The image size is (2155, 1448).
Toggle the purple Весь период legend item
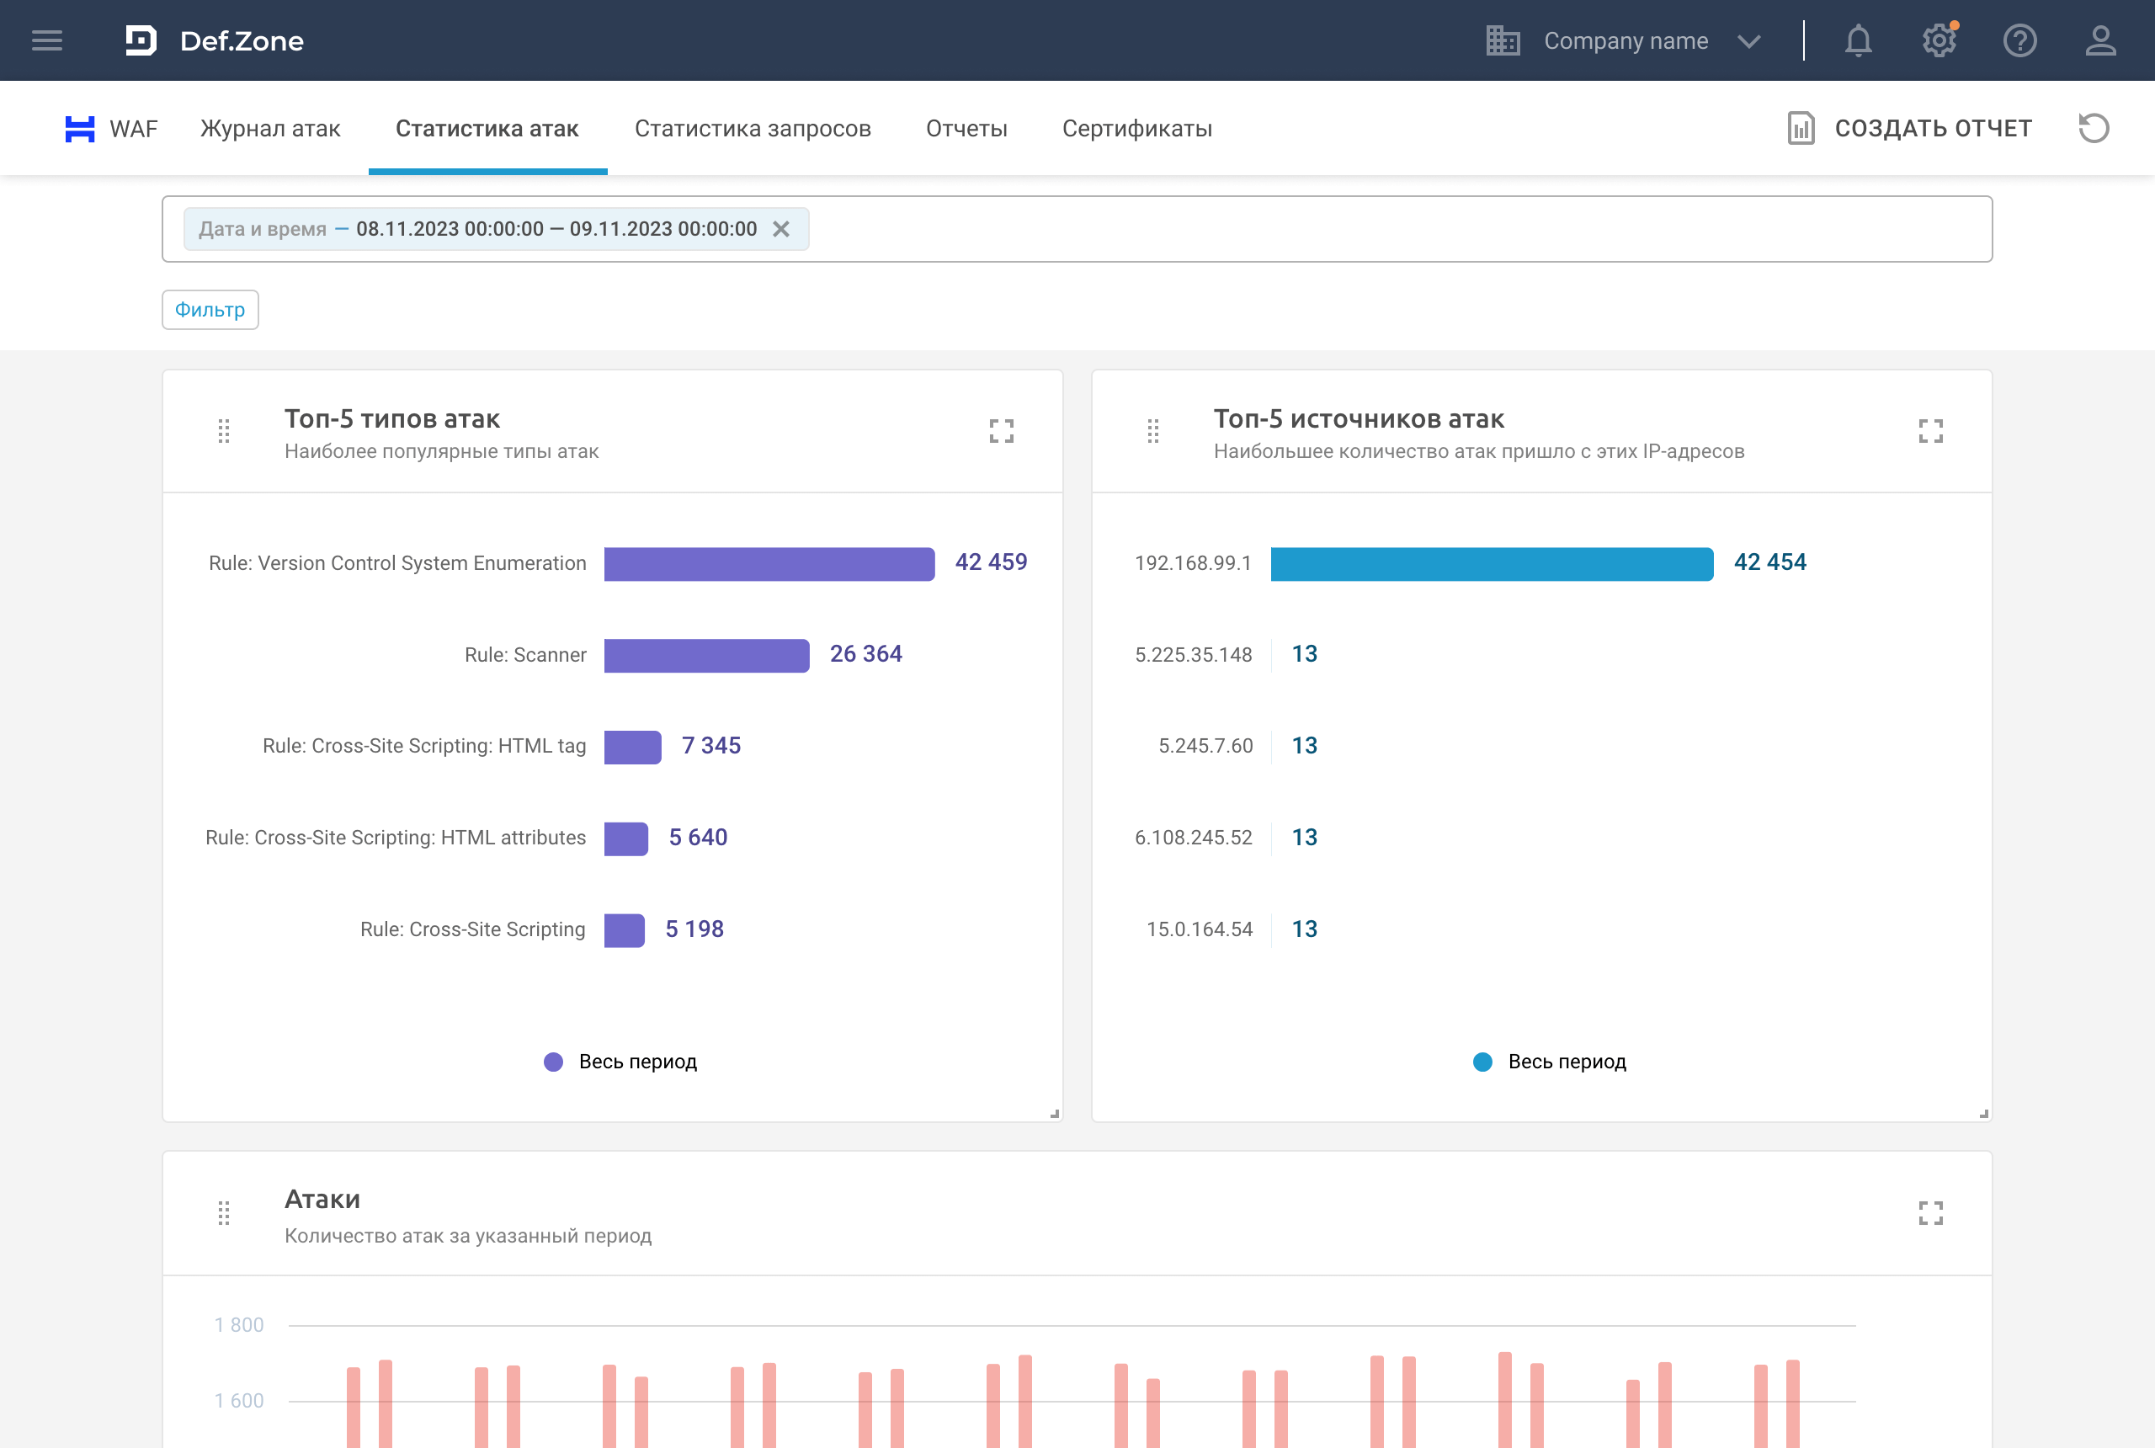620,1062
